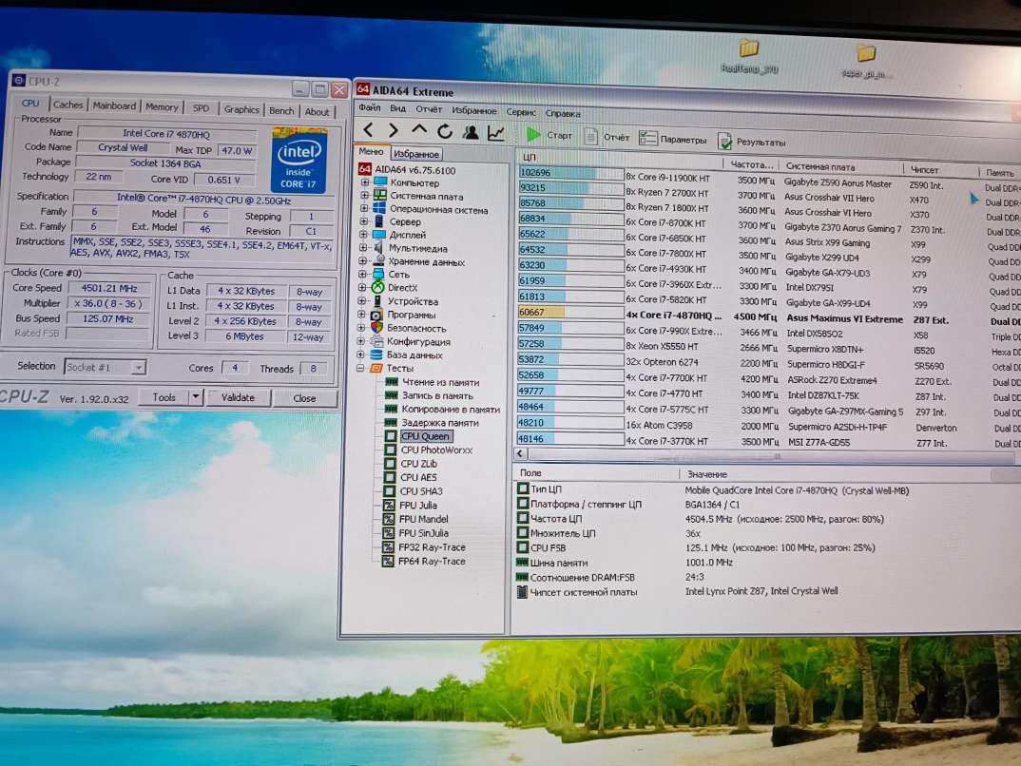The image size is (1021, 766).
Task: Open Справка menu in AIDA64
Action: click(x=563, y=113)
